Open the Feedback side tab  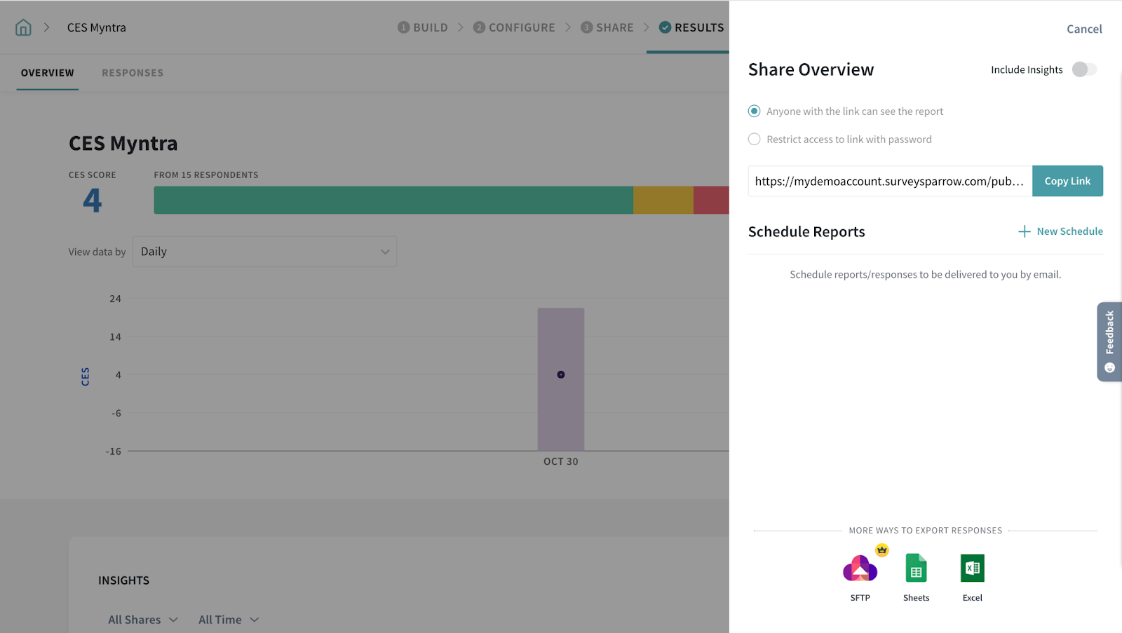coord(1109,341)
